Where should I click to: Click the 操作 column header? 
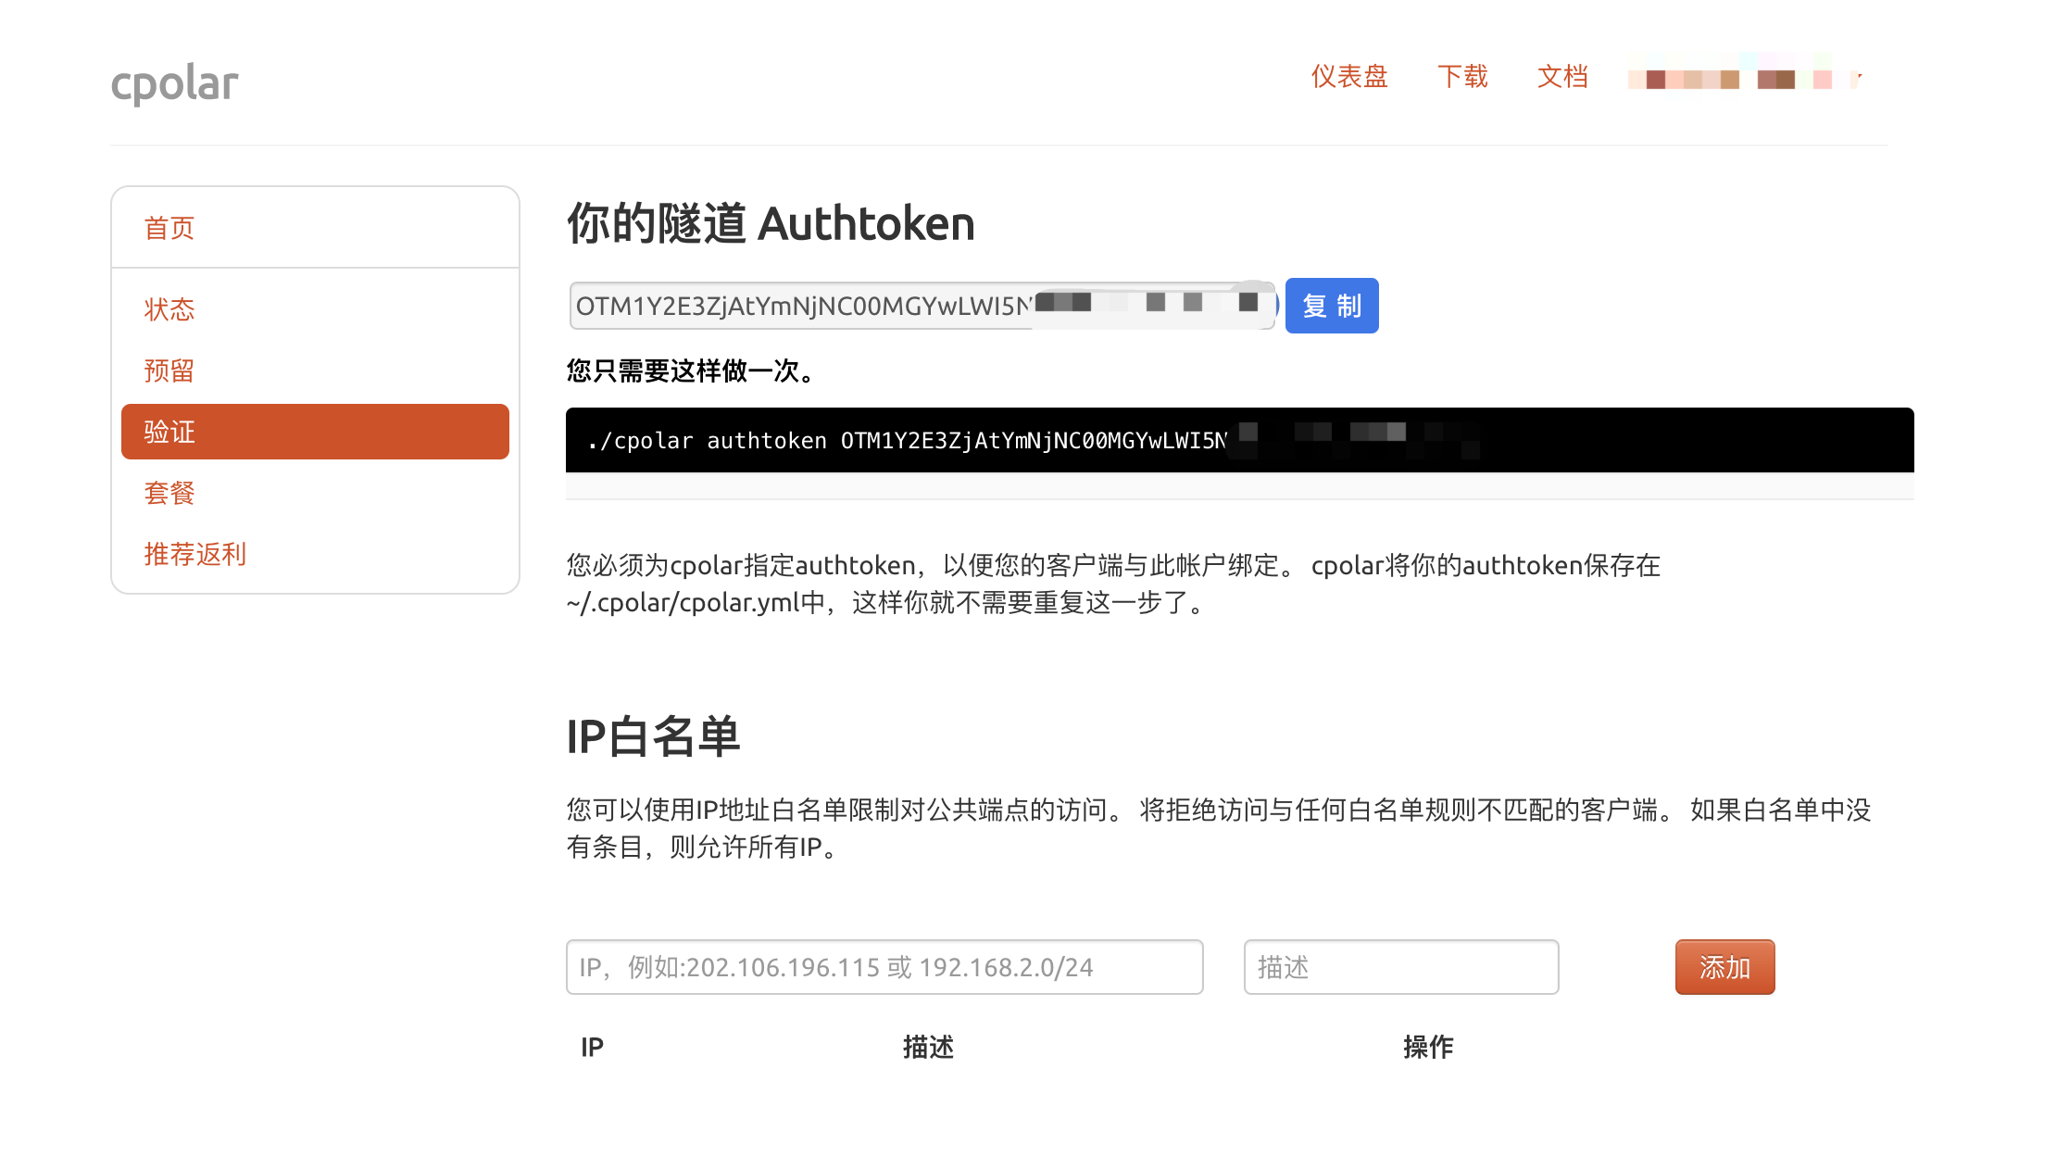[x=1429, y=1047]
